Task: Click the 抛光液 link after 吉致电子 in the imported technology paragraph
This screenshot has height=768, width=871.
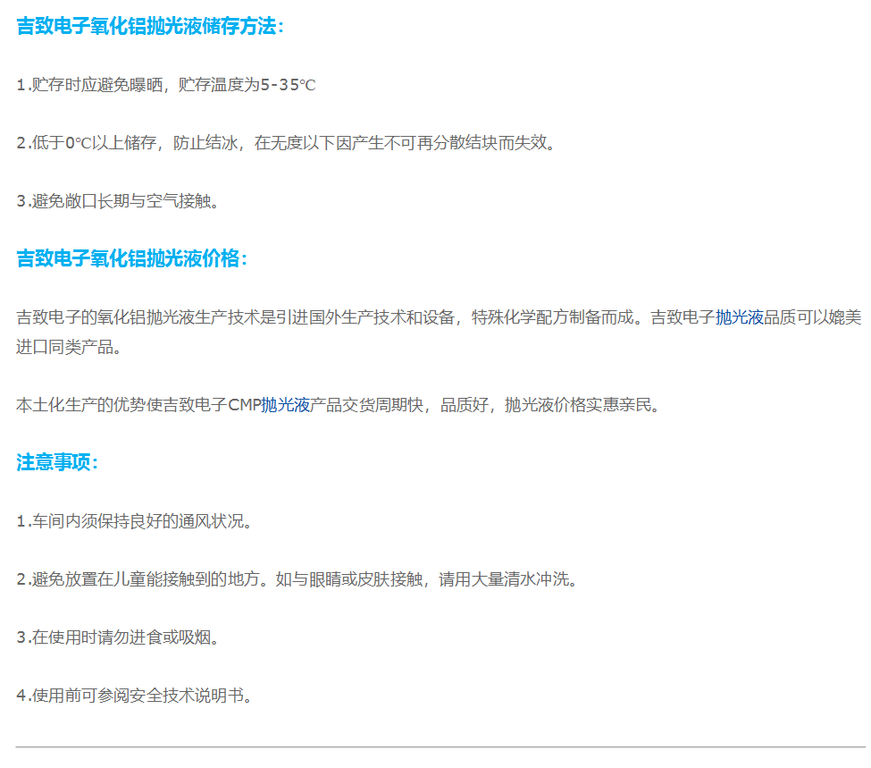Action: pos(739,316)
